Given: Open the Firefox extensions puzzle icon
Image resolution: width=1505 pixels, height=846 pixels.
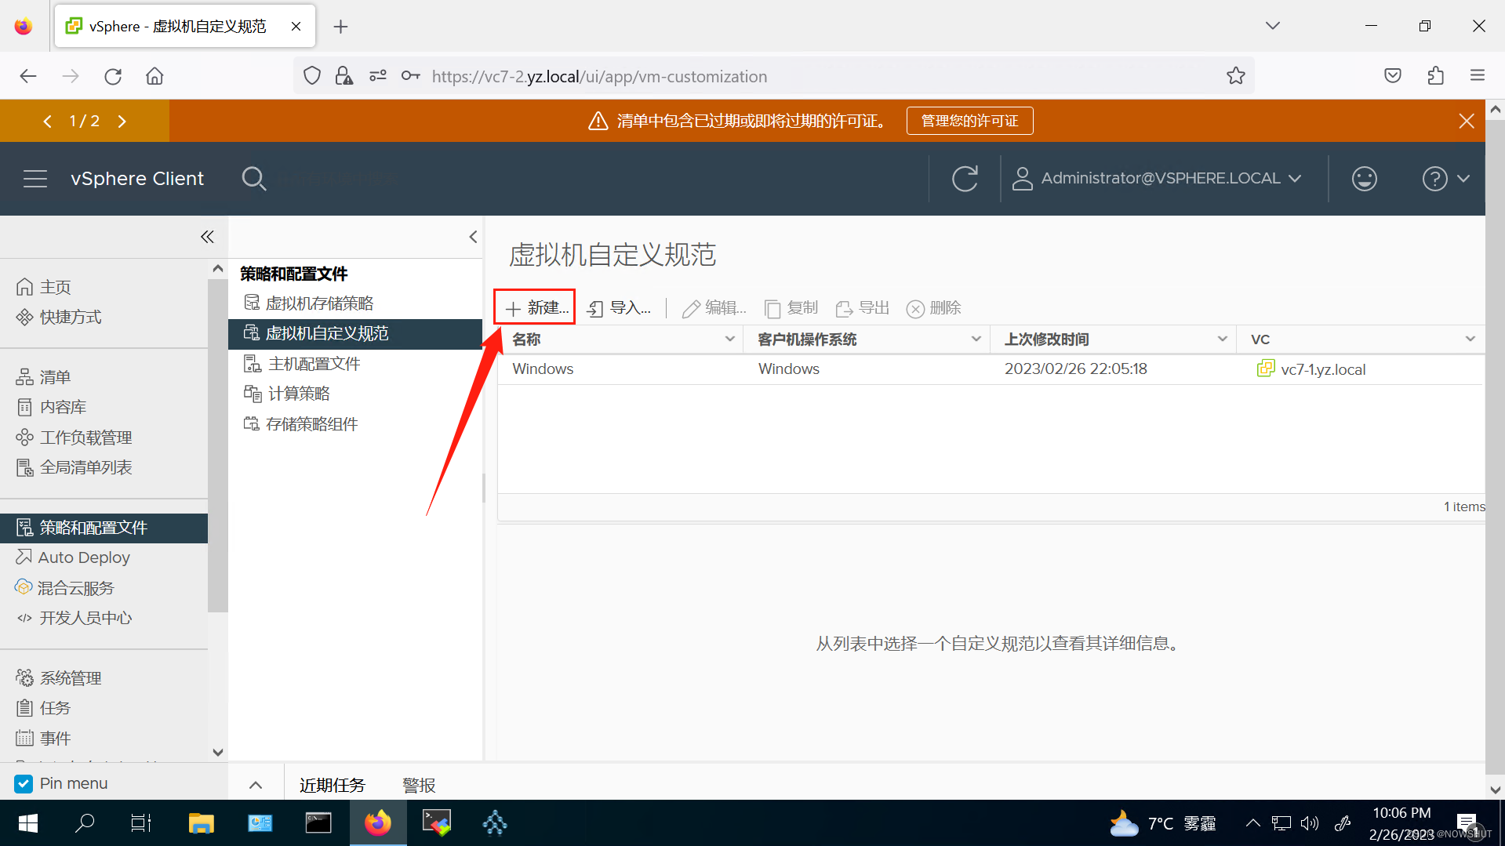Looking at the screenshot, I should [1435, 76].
